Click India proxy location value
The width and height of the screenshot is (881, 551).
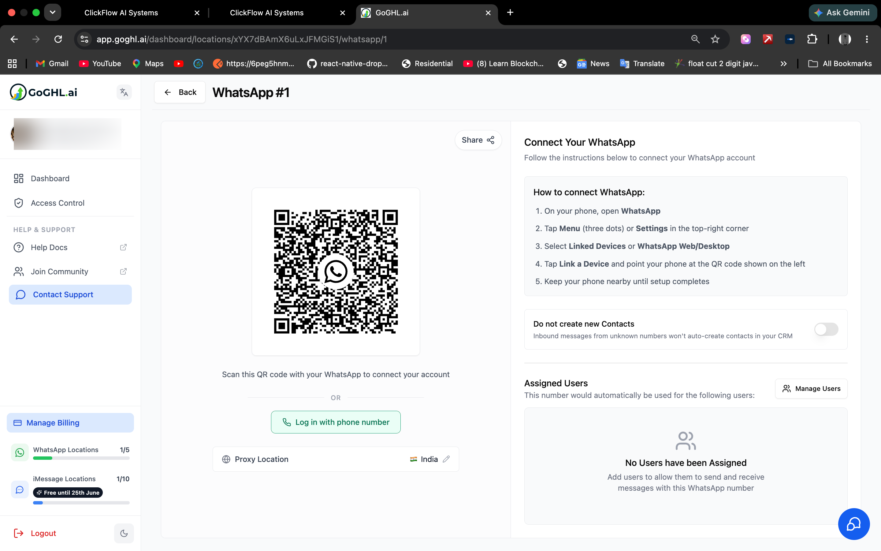click(424, 459)
